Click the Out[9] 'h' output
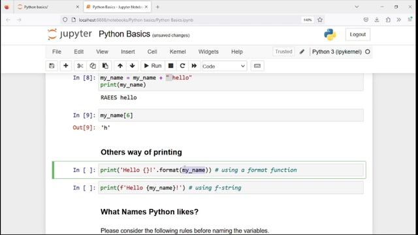 click(x=106, y=128)
